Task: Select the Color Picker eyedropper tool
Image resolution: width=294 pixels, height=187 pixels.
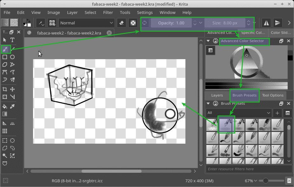Action: (12, 106)
